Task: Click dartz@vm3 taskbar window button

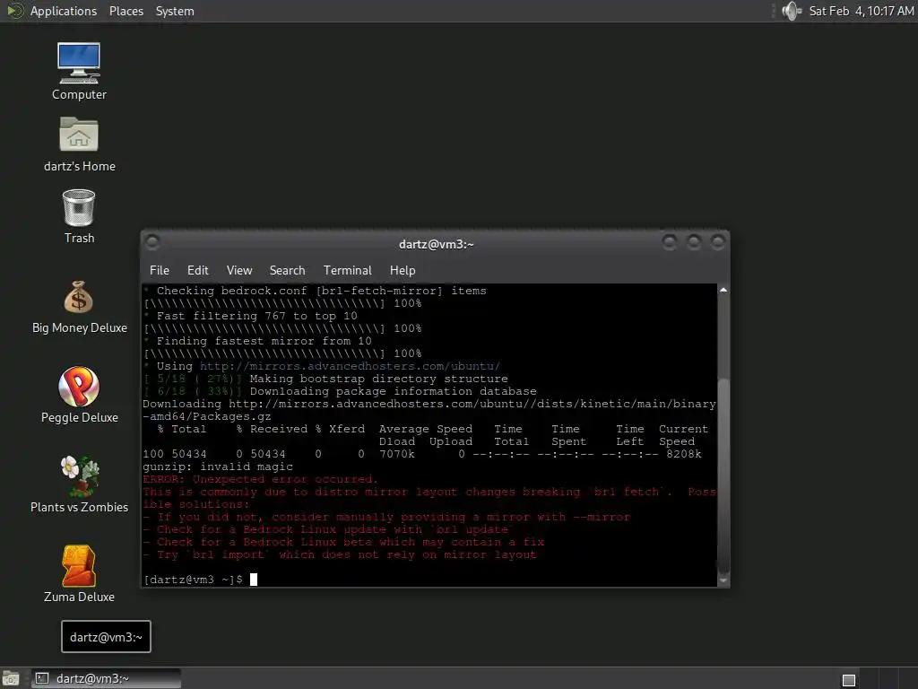Action: [106, 678]
